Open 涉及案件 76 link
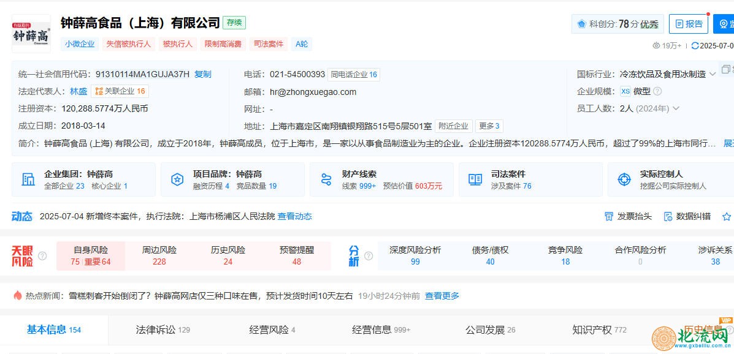 [511, 186]
